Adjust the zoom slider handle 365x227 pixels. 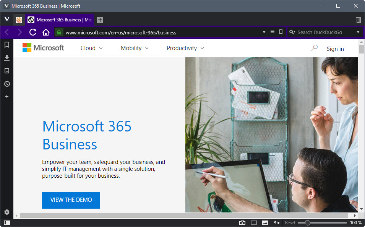click(x=308, y=223)
